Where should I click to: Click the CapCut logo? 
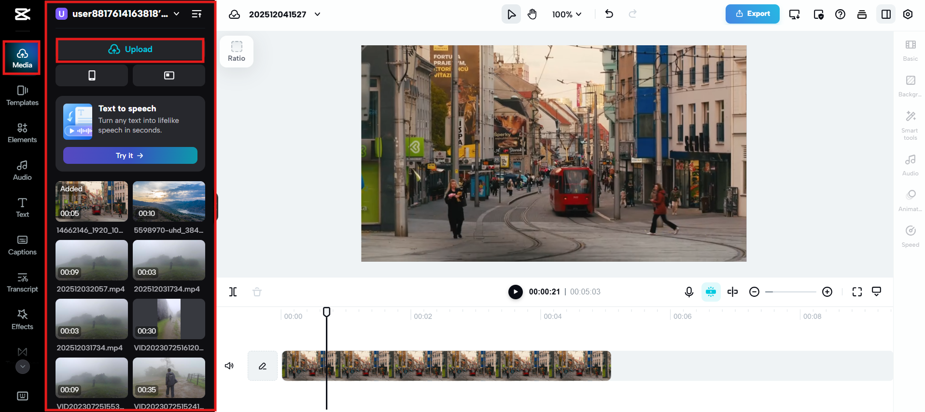[x=22, y=14]
